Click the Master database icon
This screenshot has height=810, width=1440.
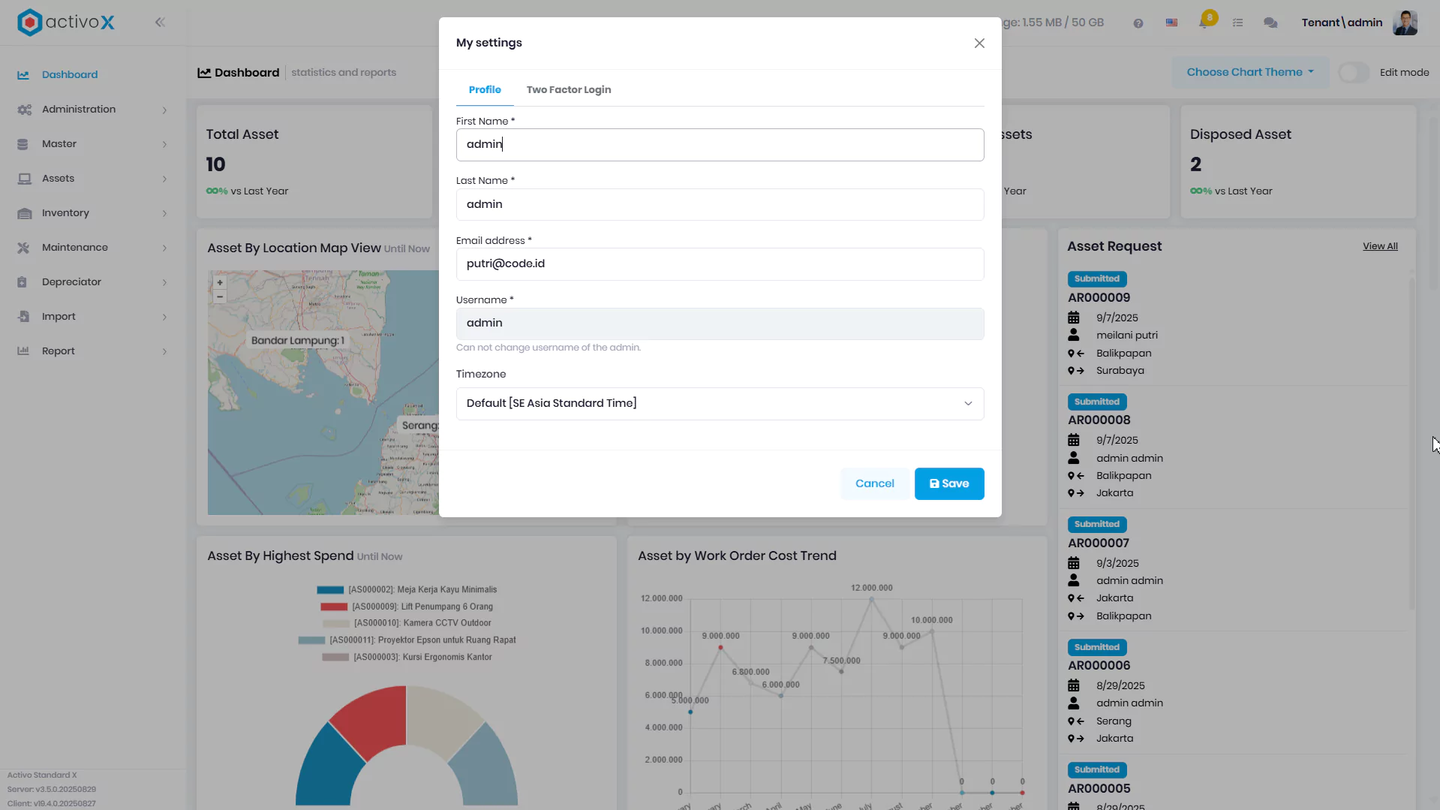tap(23, 144)
